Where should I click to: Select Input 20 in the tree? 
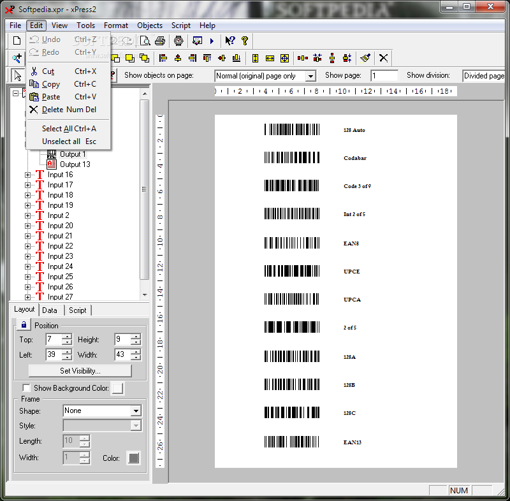coord(60,226)
